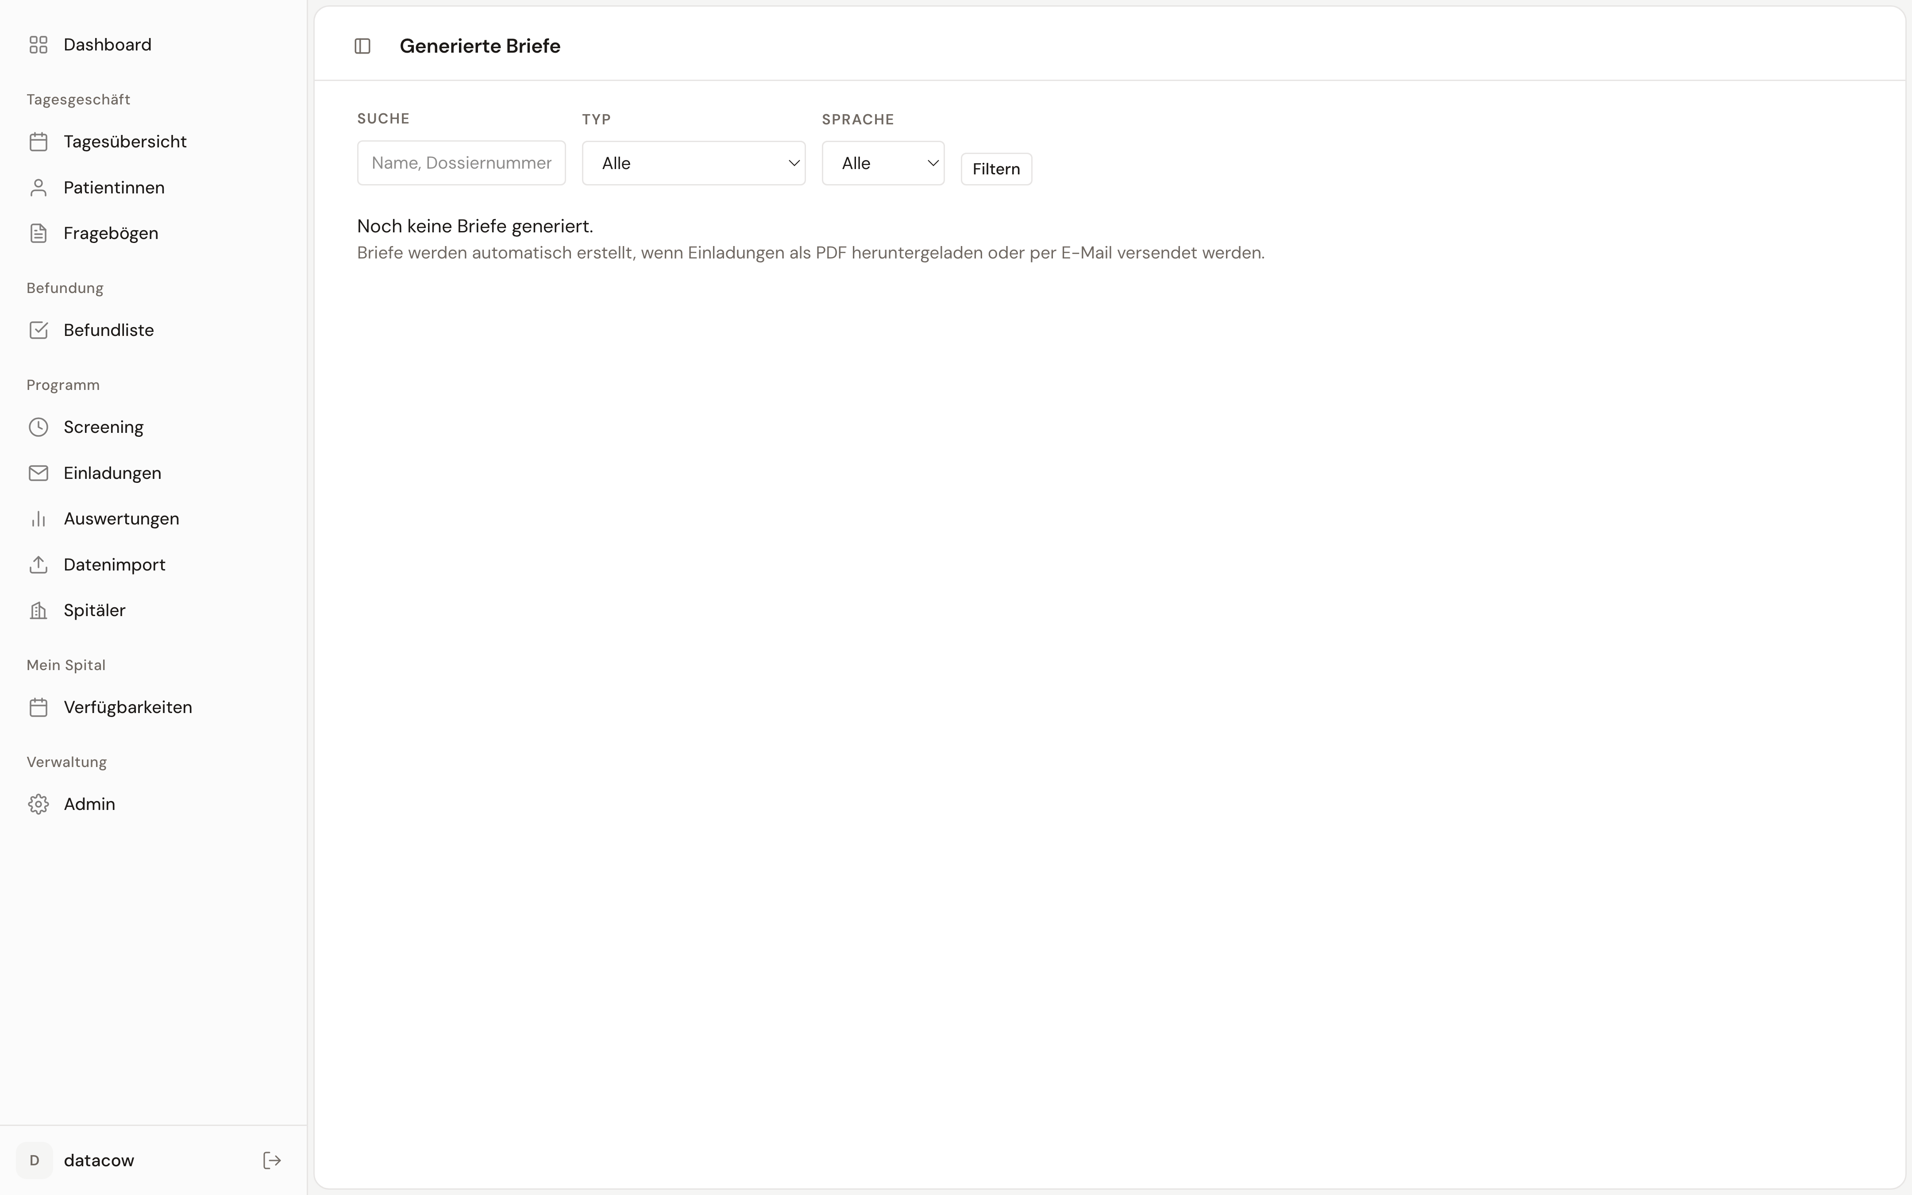The height and width of the screenshot is (1195, 1912).
Task: Click the checkmark icon beside Befundliste
Action: tap(38, 330)
